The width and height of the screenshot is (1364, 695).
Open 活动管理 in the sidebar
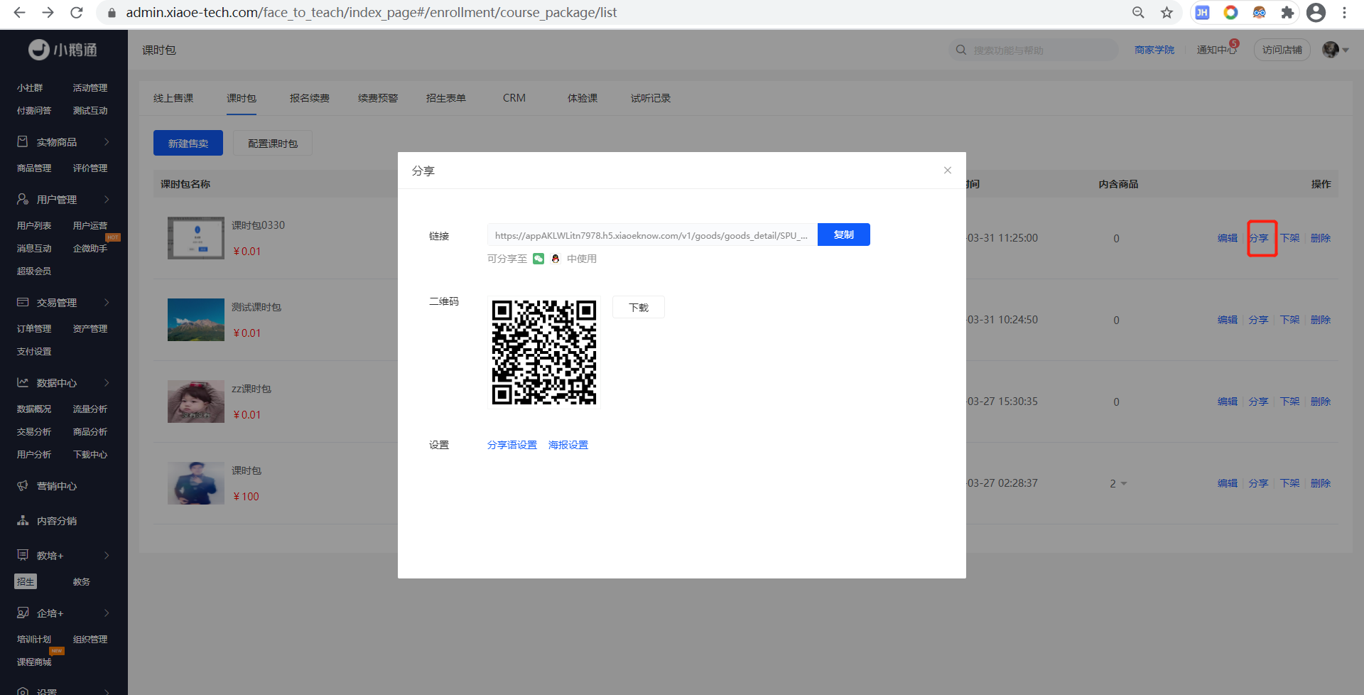(90, 87)
